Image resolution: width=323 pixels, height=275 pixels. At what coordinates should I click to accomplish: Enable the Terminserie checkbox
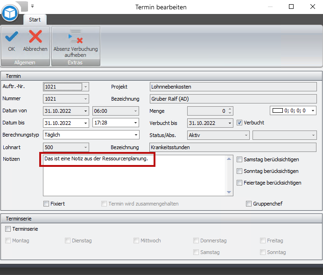[8, 229]
